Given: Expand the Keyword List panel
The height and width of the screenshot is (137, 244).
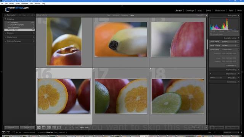Looking at the screenshot, I should coord(239,74).
